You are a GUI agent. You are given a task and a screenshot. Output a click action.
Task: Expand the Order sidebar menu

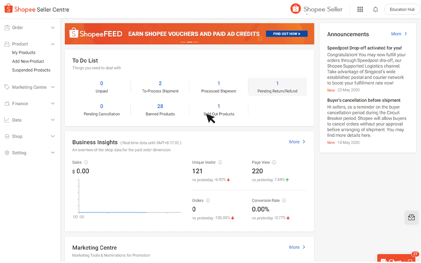[x=53, y=28]
